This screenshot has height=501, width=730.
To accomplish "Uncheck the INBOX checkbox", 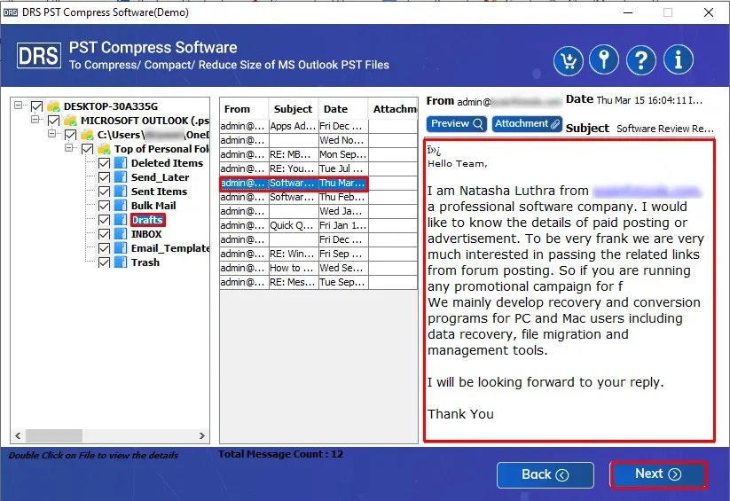I will (105, 234).
